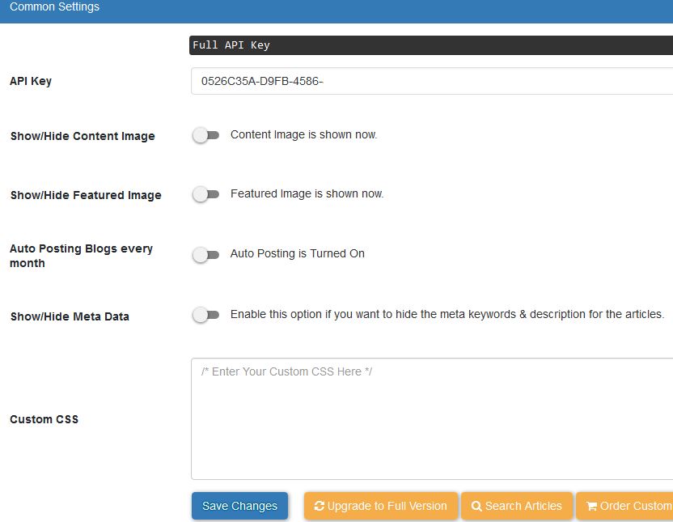Click the Show/Hide Featured Image label
This screenshot has width=673, height=522.
(86, 195)
